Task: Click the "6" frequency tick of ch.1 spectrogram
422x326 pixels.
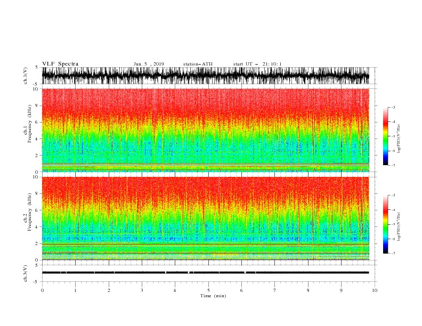Action: click(x=37, y=122)
